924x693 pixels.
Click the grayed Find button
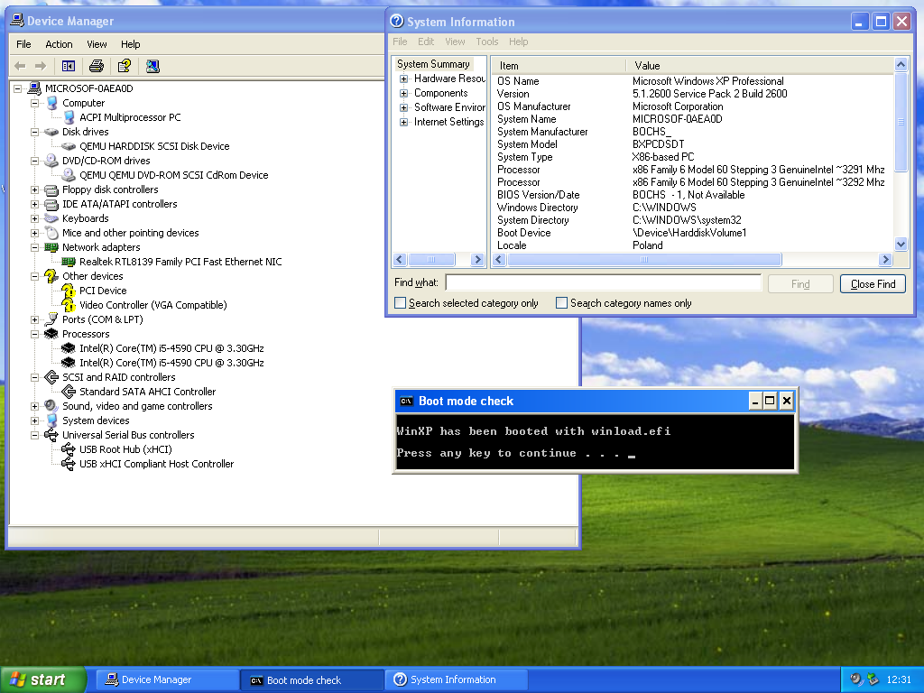pyautogui.click(x=799, y=282)
